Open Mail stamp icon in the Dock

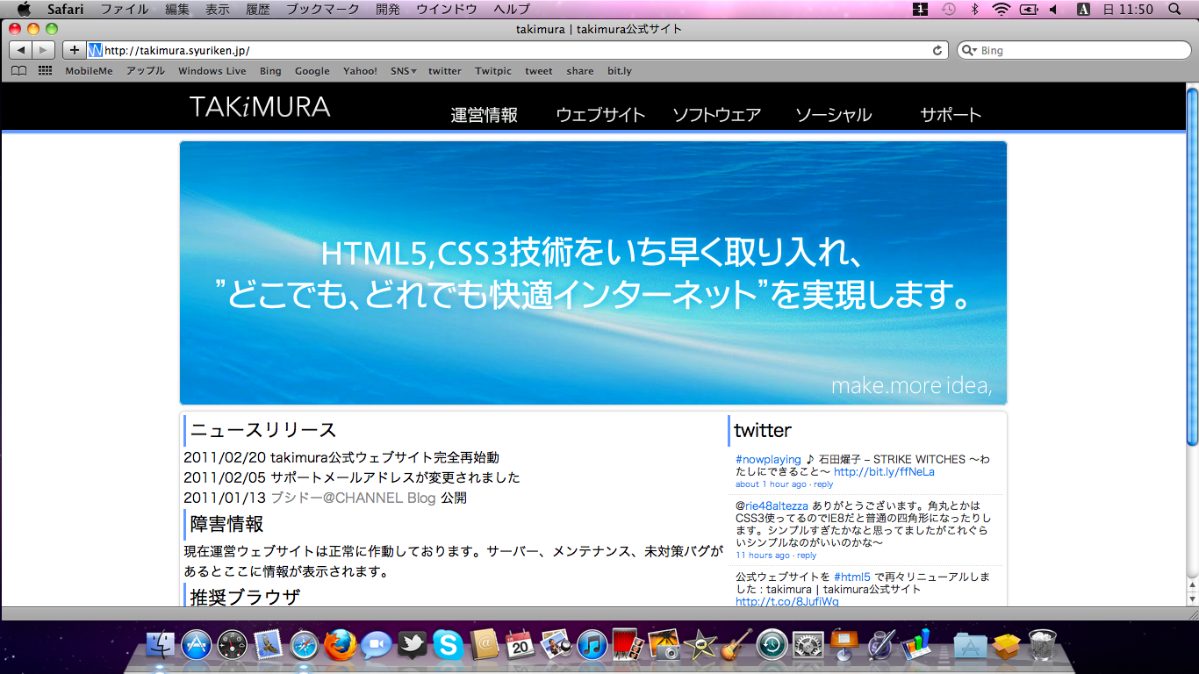(268, 646)
